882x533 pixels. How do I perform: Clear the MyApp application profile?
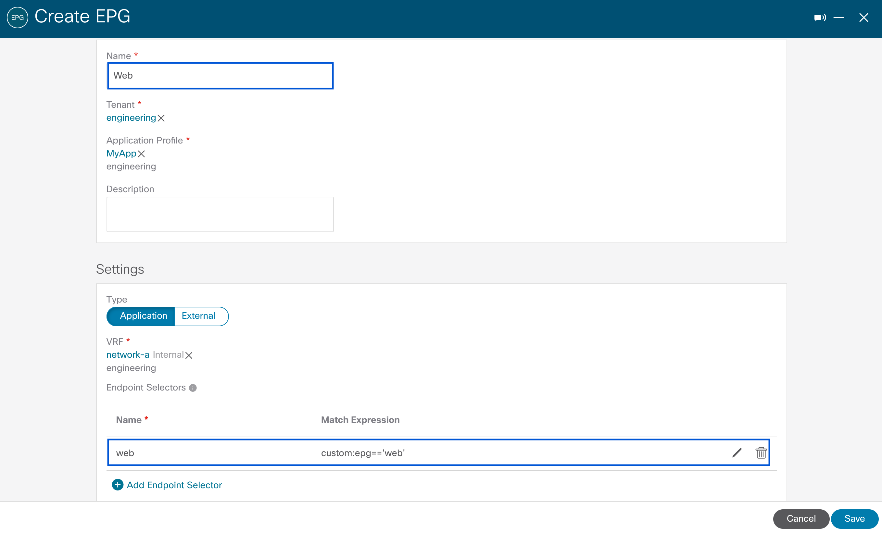coord(141,154)
